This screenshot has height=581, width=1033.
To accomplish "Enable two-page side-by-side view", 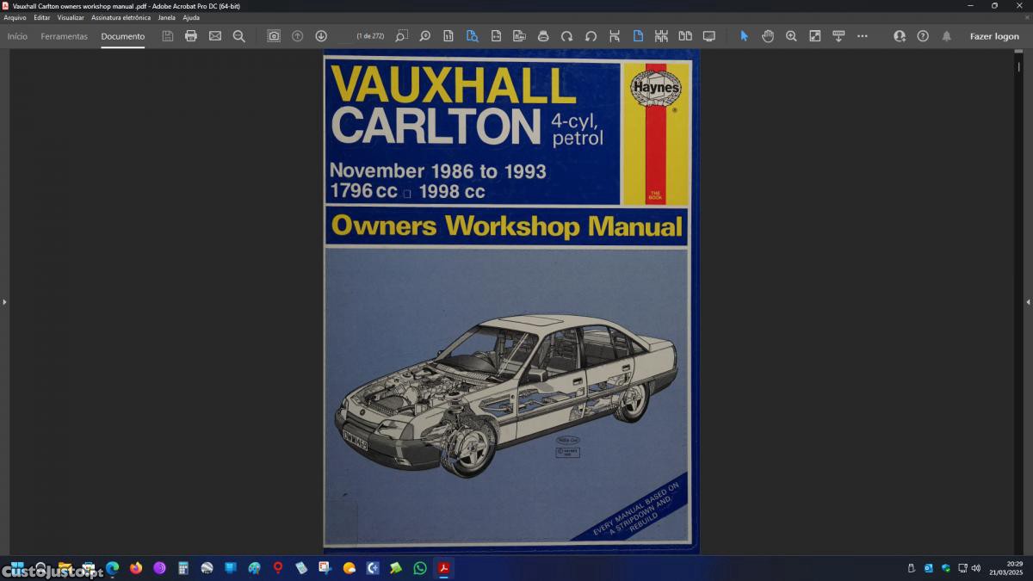I will [685, 36].
